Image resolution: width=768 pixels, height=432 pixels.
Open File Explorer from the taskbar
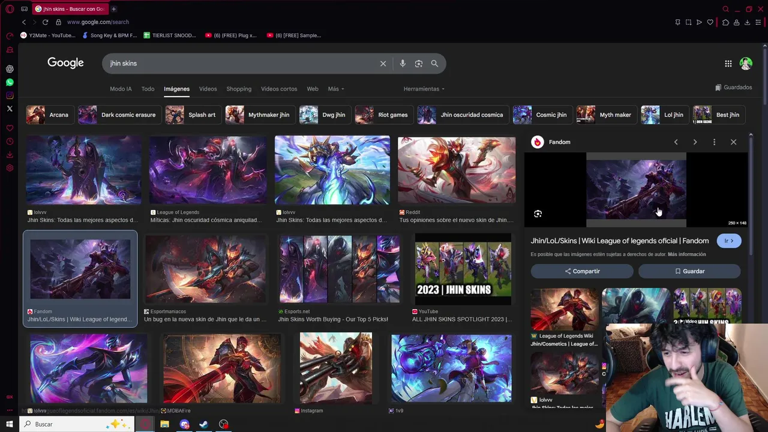[164, 424]
